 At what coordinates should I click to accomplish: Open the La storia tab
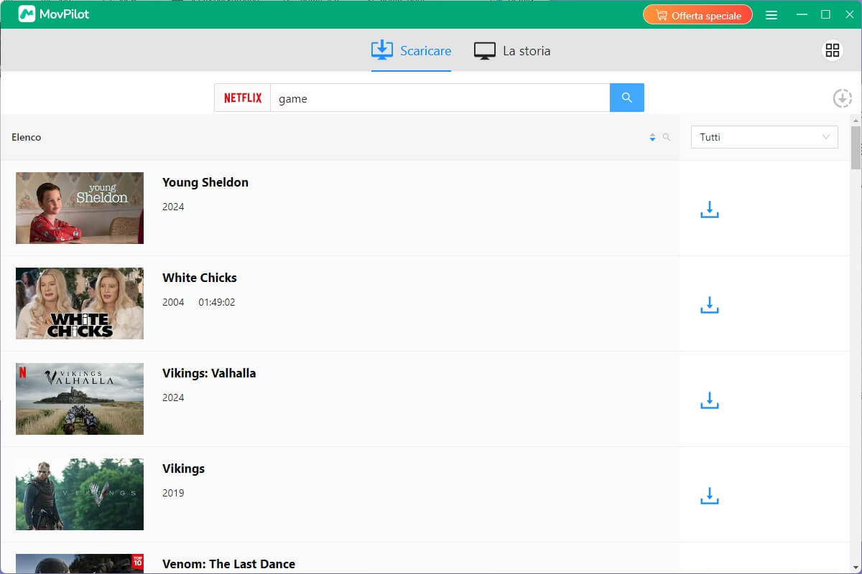click(x=512, y=51)
